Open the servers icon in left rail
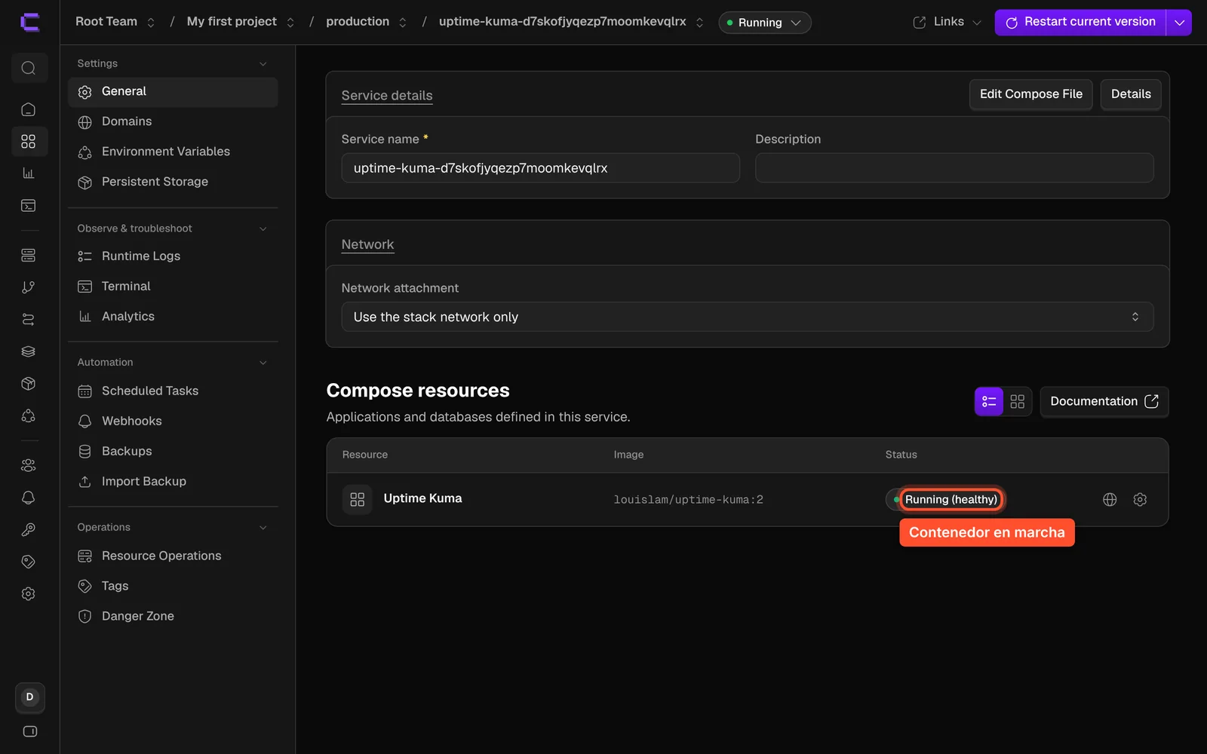This screenshot has width=1207, height=754. click(x=29, y=256)
